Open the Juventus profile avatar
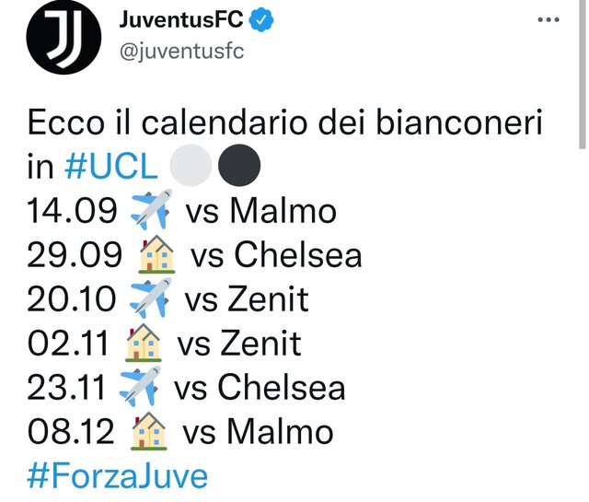This screenshot has height=502, width=589. 64,37
